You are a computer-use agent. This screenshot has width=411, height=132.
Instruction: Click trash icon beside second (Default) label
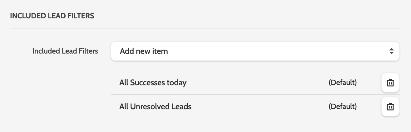tap(390, 107)
